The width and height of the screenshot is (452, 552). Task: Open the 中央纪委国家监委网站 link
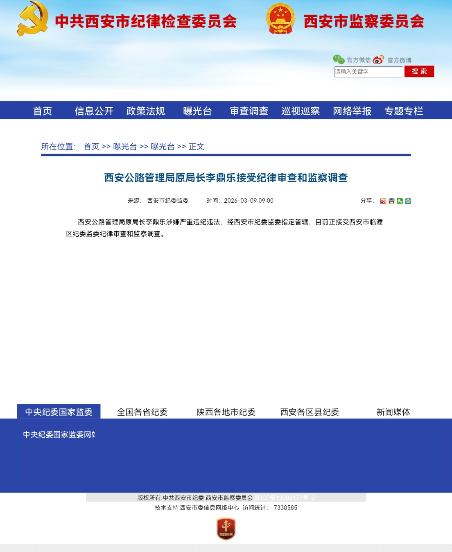(x=59, y=434)
